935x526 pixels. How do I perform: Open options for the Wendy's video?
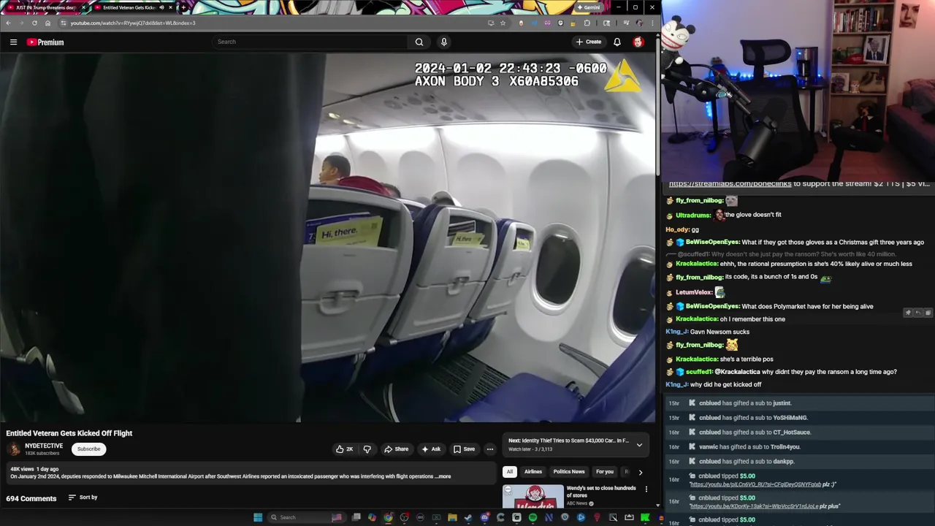[646, 489]
